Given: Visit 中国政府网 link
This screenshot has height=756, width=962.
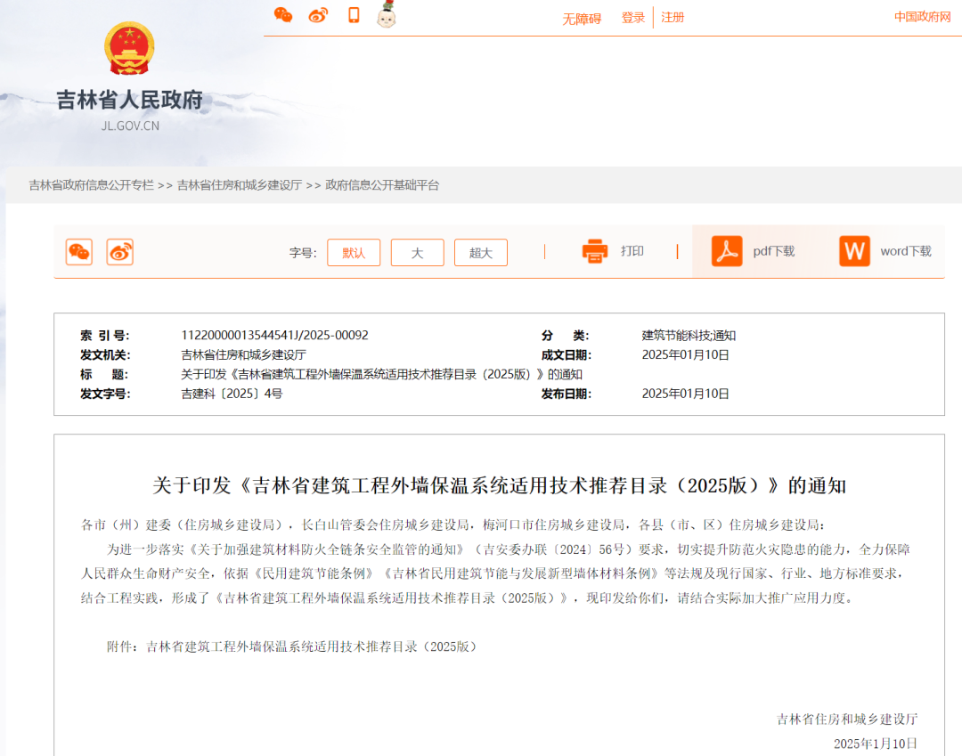Looking at the screenshot, I should click(923, 17).
